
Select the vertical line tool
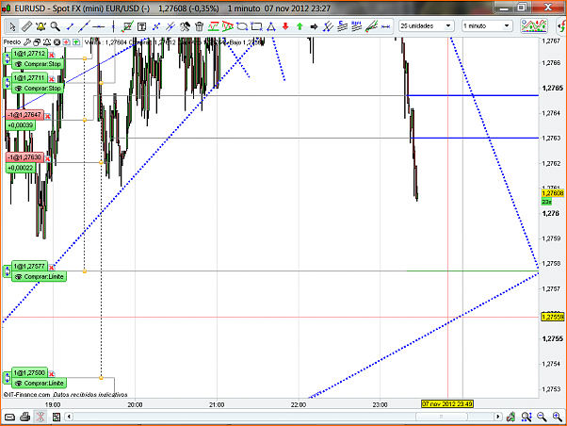pos(113,26)
